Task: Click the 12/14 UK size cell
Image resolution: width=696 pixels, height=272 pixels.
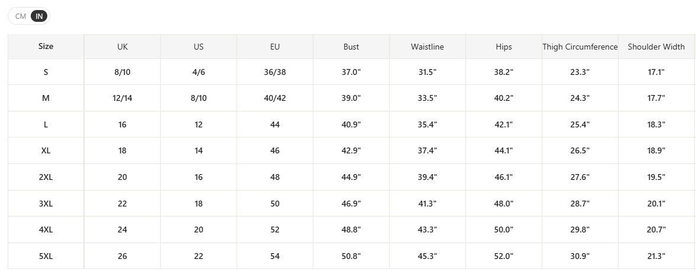Action: 122,98
